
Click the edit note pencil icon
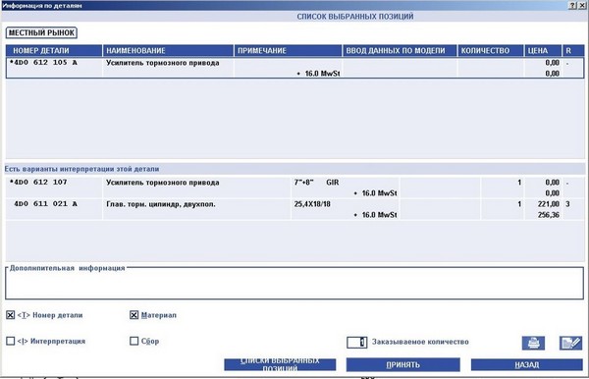570,343
